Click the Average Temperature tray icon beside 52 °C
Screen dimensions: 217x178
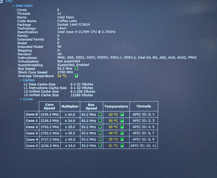76,76
